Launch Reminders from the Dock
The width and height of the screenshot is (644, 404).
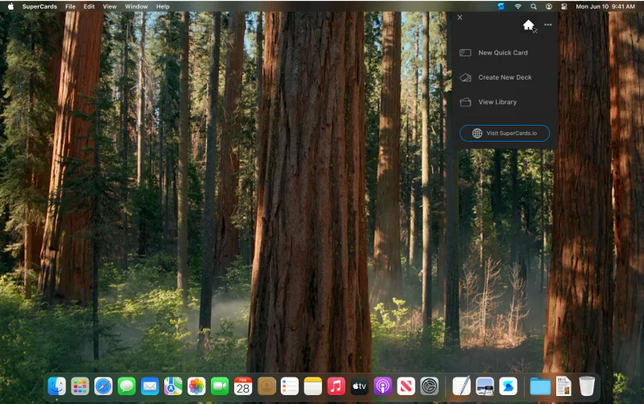click(x=290, y=386)
